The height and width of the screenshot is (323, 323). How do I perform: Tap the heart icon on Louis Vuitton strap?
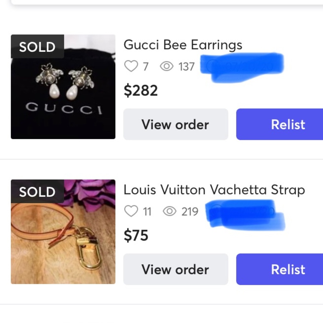coord(131,211)
